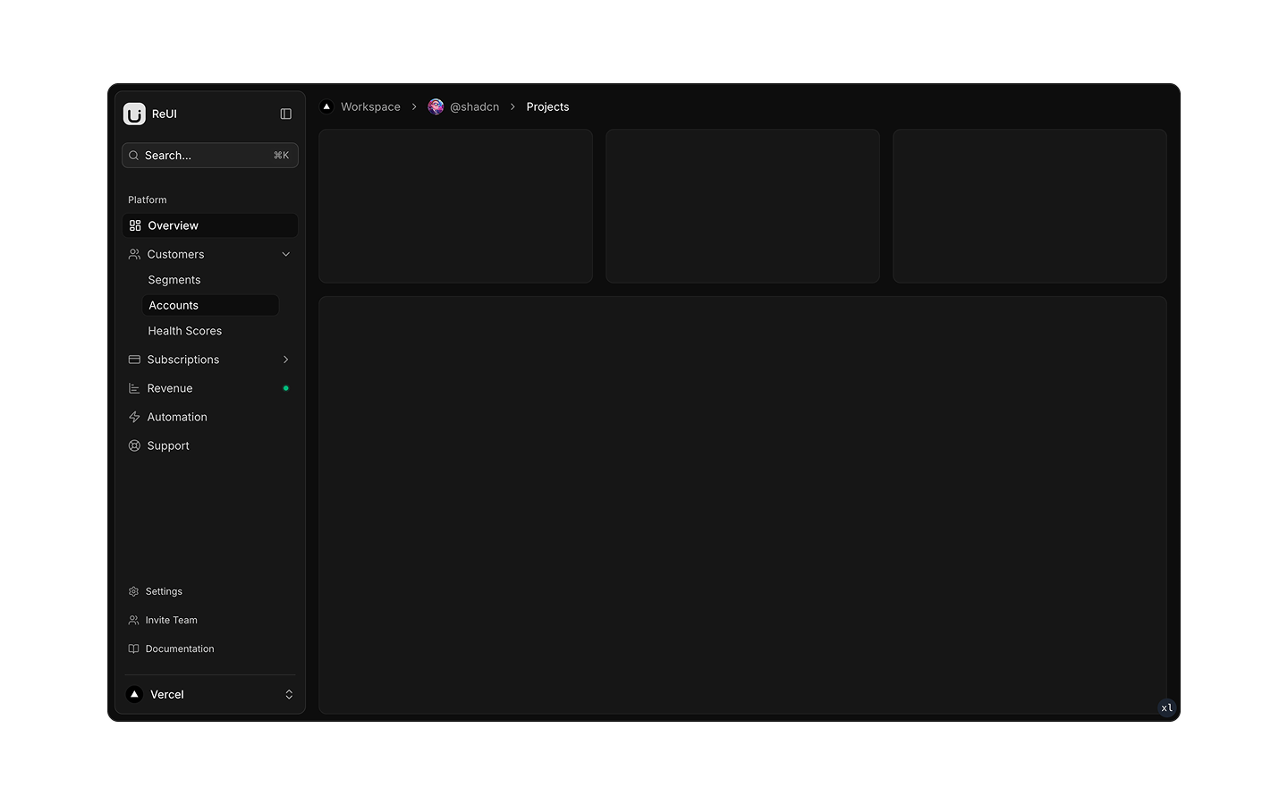Open the Support menu item
Viewport: 1288px width, 805px height.
point(210,445)
